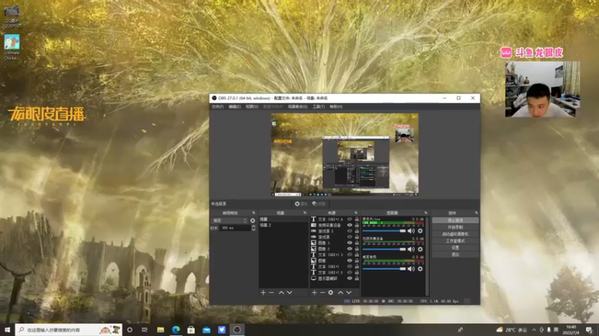Viewport: 599px width, 336px height.
Task: Pop out the 混音器 dock panel
Action: pyautogui.click(x=425, y=213)
